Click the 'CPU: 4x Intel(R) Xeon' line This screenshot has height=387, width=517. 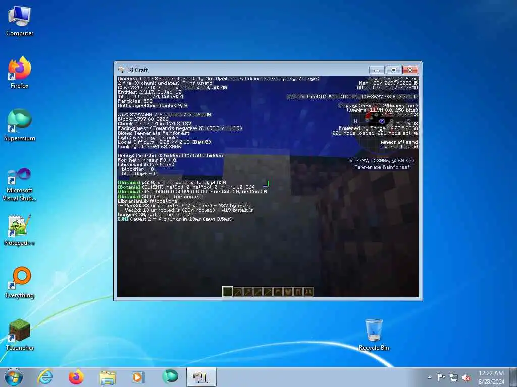tap(352, 96)
